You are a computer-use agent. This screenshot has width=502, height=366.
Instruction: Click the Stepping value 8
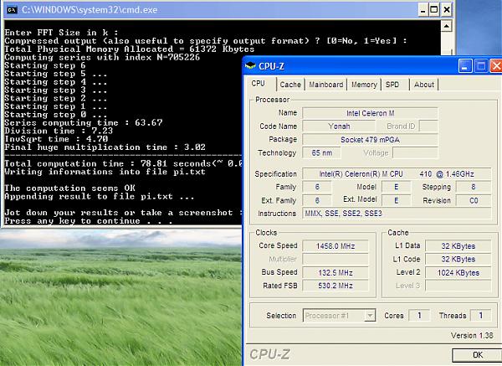(474, 187)
